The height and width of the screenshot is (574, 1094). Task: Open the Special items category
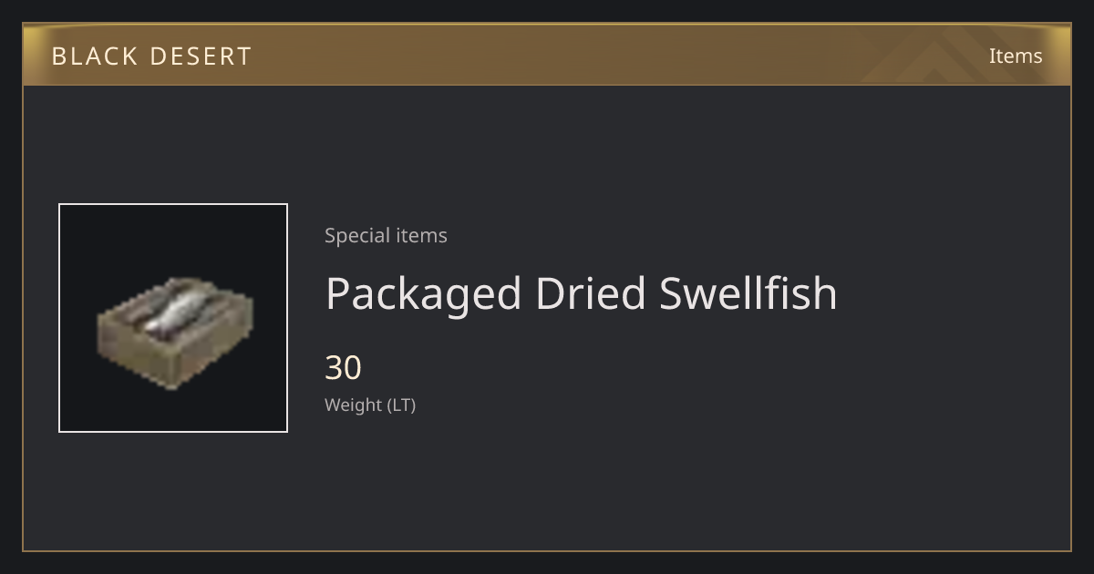(x=386, y=235)
